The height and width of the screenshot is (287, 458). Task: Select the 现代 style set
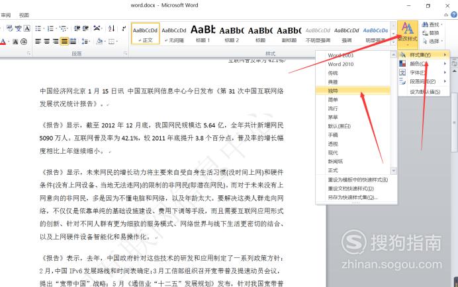click(x=353, y=152)
